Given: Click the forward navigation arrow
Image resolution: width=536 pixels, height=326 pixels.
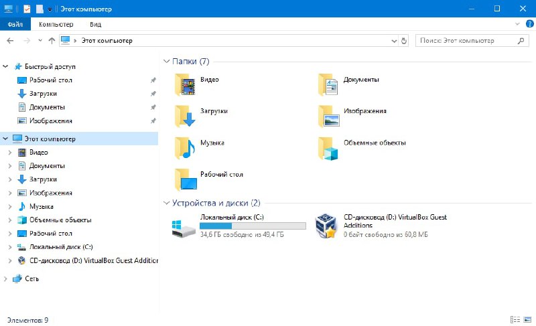Looking at the screenshot, I should 26,41.
